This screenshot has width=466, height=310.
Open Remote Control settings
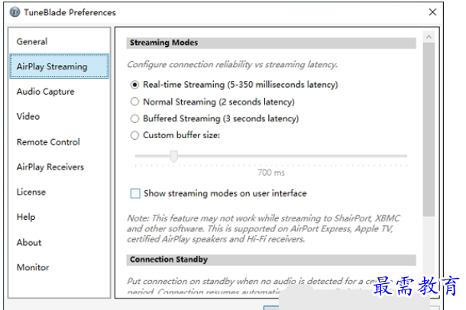pos(60,142)
